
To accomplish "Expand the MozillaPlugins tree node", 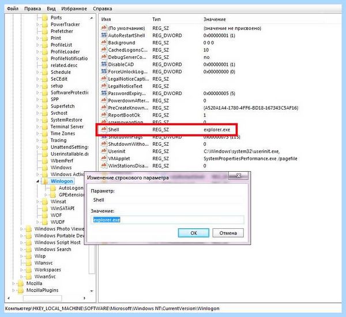I will click(13, 290).
